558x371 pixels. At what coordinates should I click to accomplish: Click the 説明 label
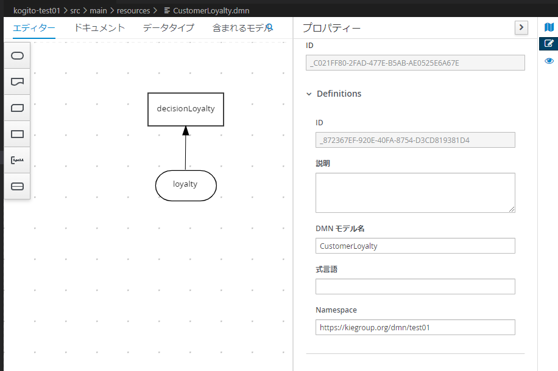(323, 164)
